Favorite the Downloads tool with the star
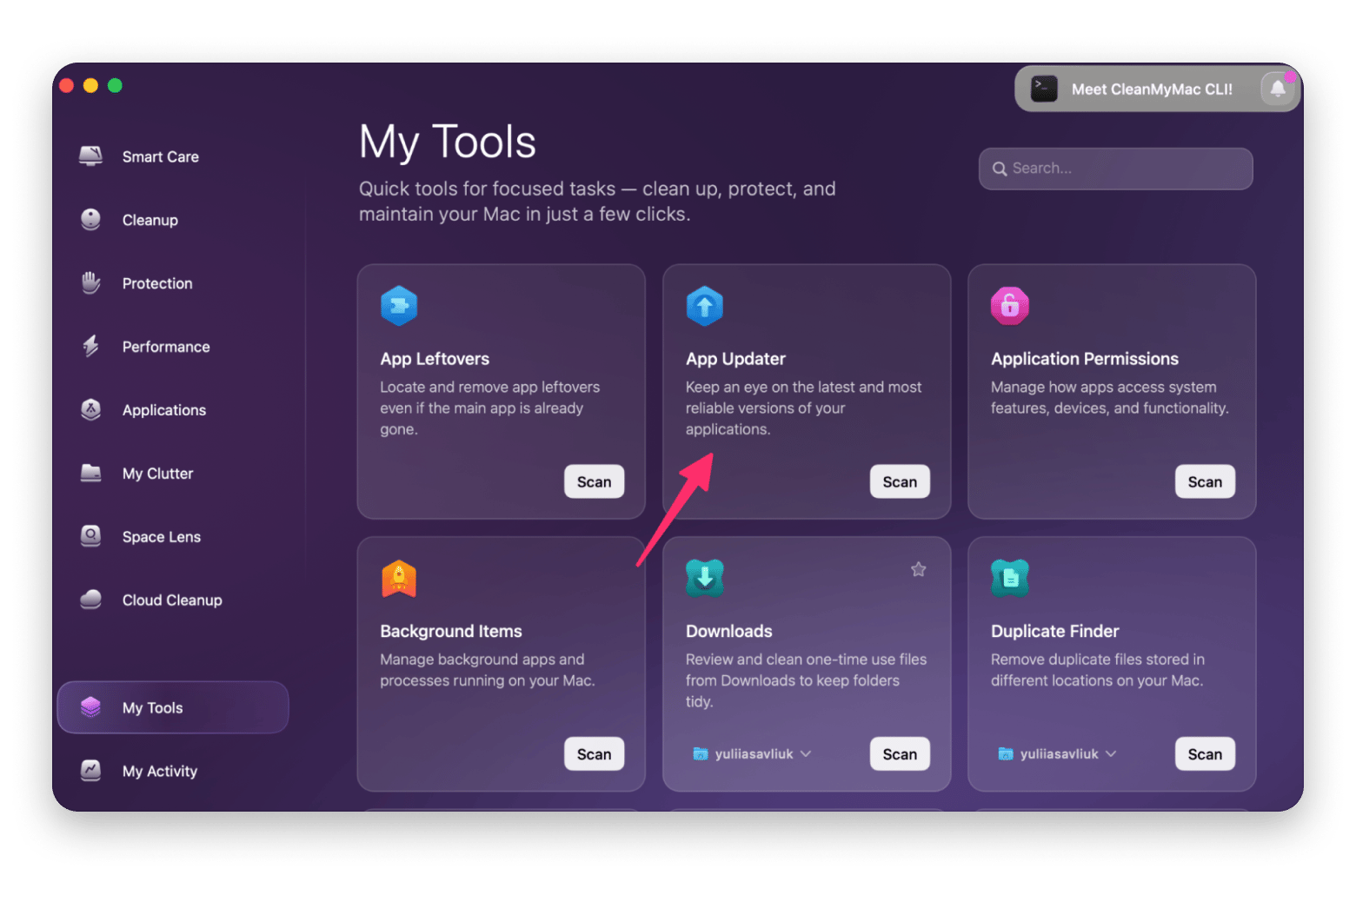 [x=919, y=569]
